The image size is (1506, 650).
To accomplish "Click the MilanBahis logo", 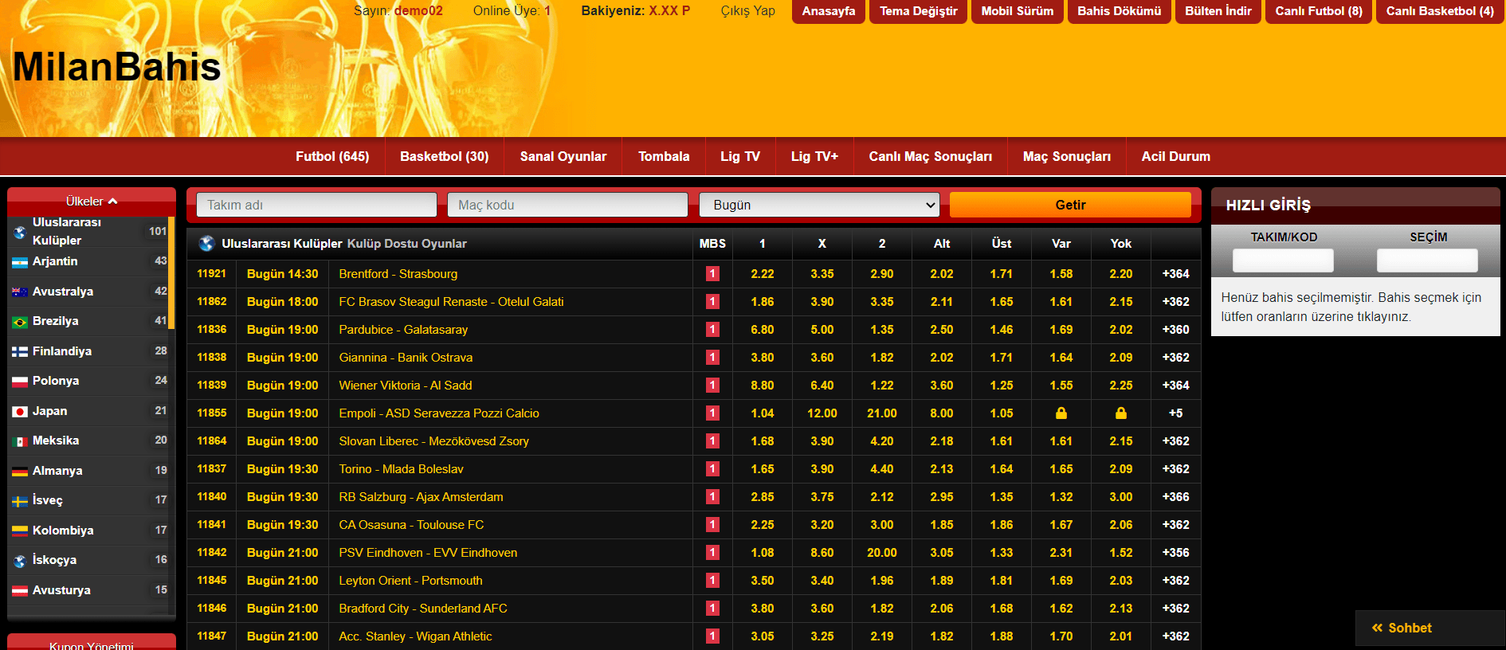I will point(117,66).
